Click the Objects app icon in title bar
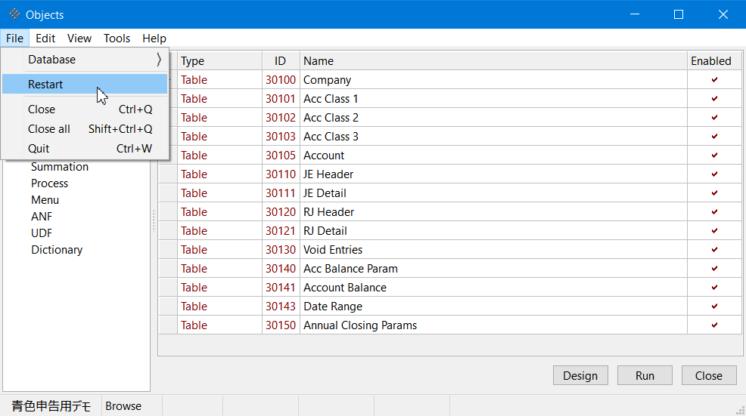The width and height of the screenshot is (746, 416). coord(14,14)
